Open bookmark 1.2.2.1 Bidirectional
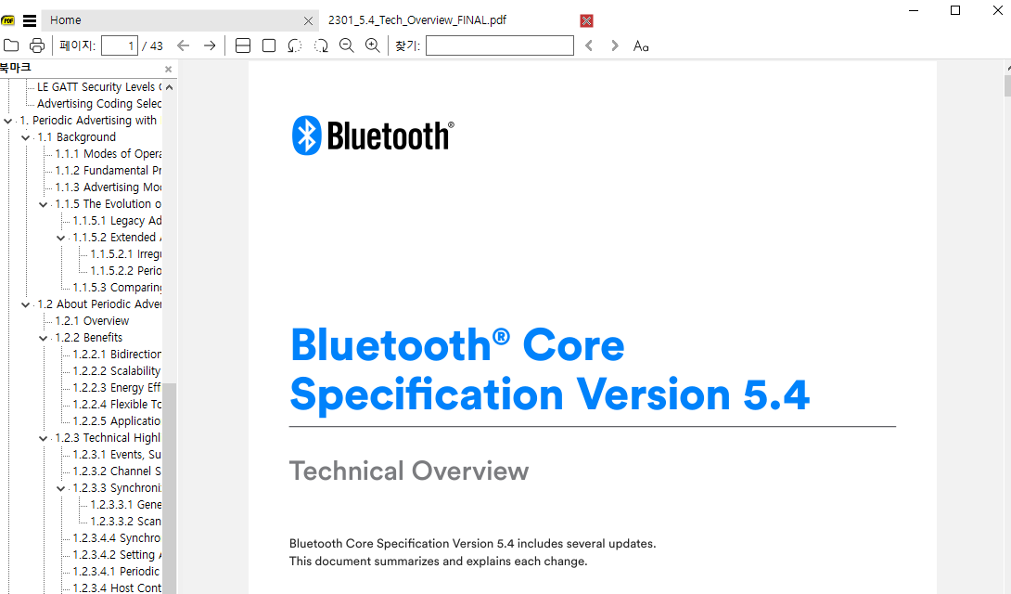 tap(117, 354)
